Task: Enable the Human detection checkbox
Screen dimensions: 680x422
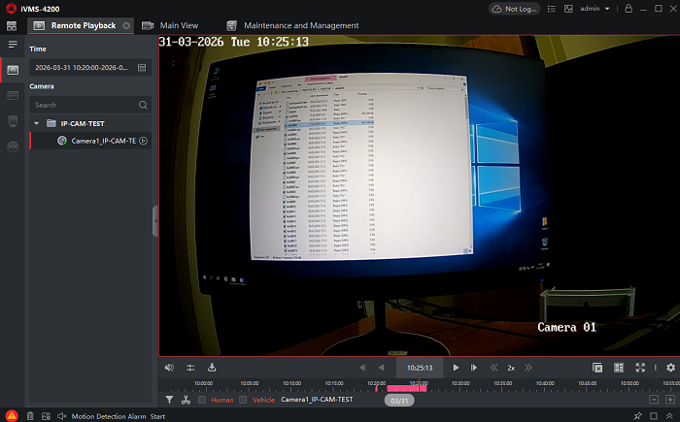Action: coord(202,400)
